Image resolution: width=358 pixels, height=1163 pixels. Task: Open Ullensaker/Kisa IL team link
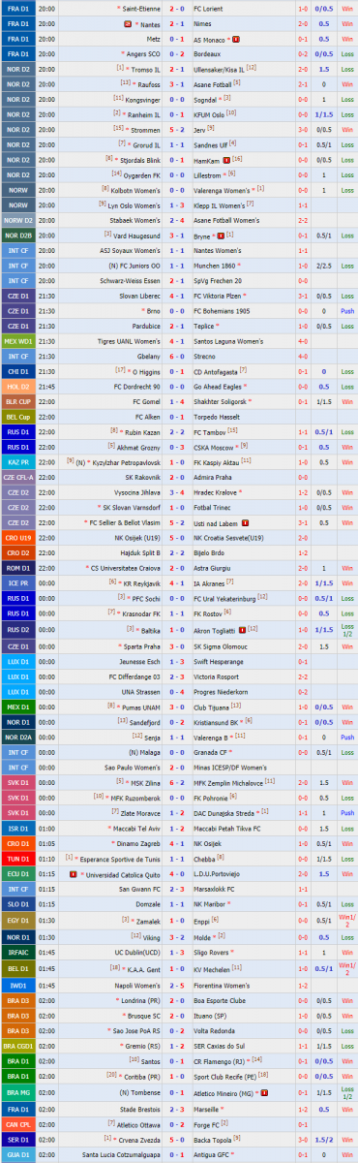point(219,69)
